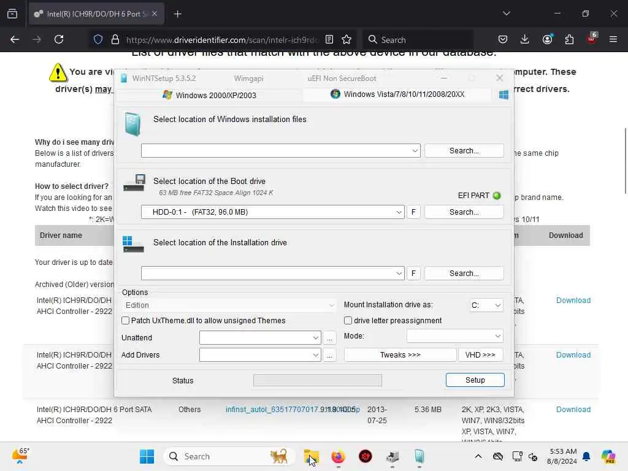
Task: Open the Edition dropdown
Action: point(229,305)
